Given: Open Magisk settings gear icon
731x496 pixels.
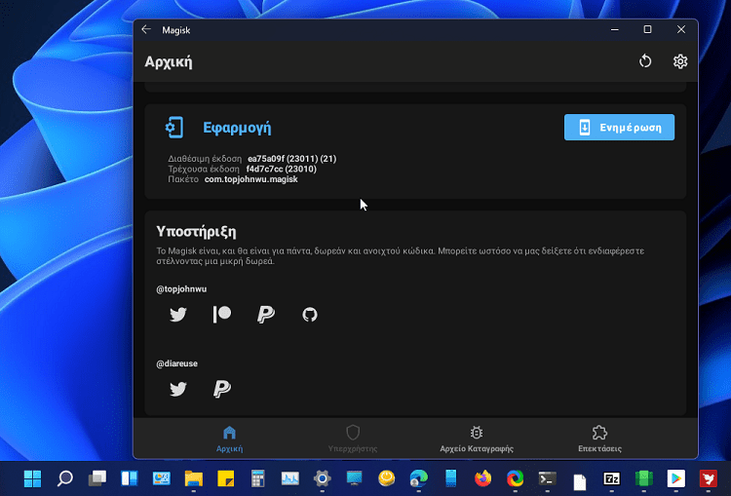Looking at the screenshot, I should tap(680, 61).
